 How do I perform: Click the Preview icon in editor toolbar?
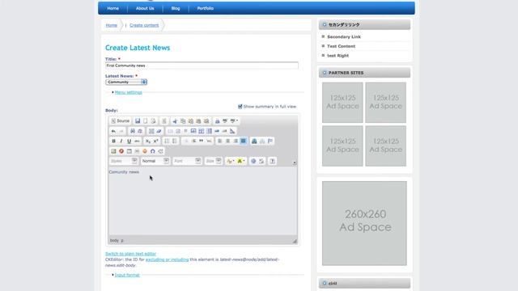point(153,121)
